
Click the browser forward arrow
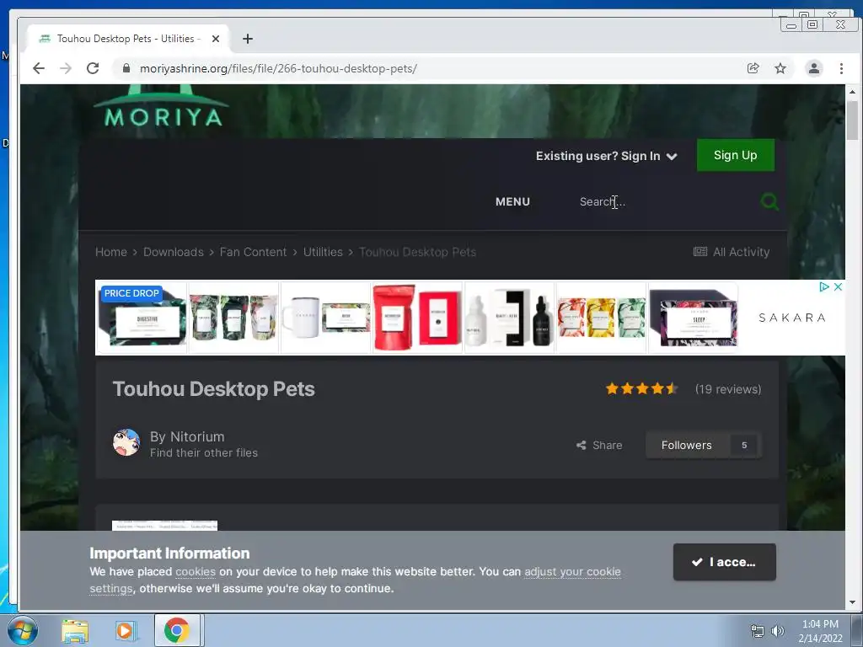tap(66, 68)
